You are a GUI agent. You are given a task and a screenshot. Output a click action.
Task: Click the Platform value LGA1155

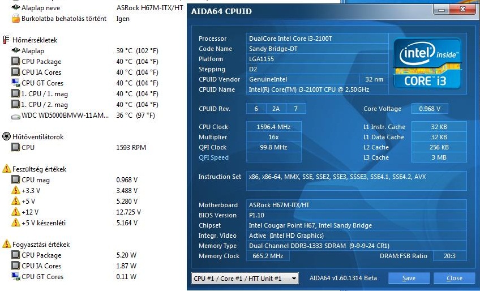point(317,59)
